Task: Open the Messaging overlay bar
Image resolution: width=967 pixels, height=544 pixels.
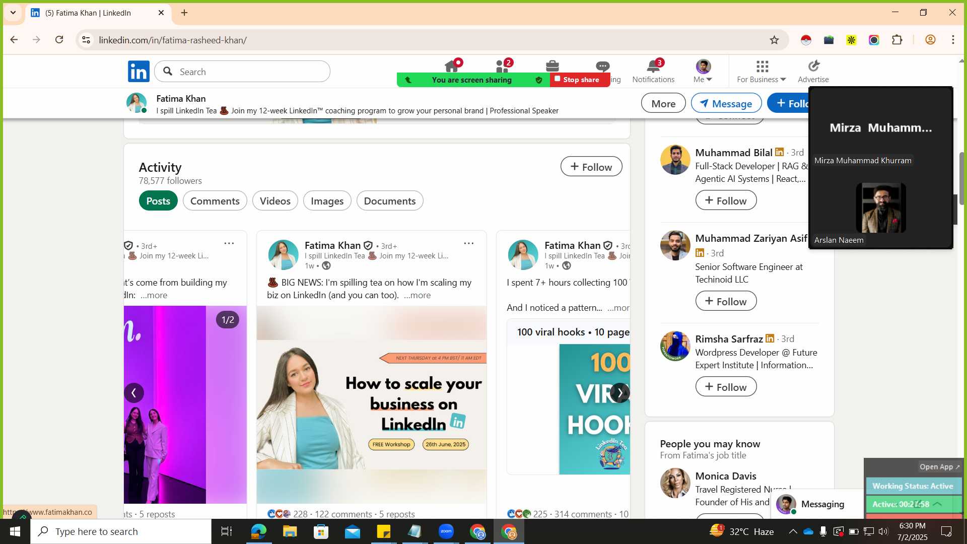Action: (817, 504)
